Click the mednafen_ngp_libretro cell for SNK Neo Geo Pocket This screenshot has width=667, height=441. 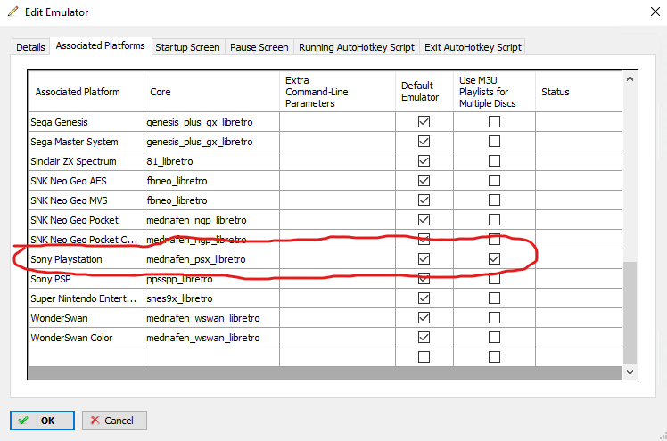pyautogui.click(x=212, y=220)
